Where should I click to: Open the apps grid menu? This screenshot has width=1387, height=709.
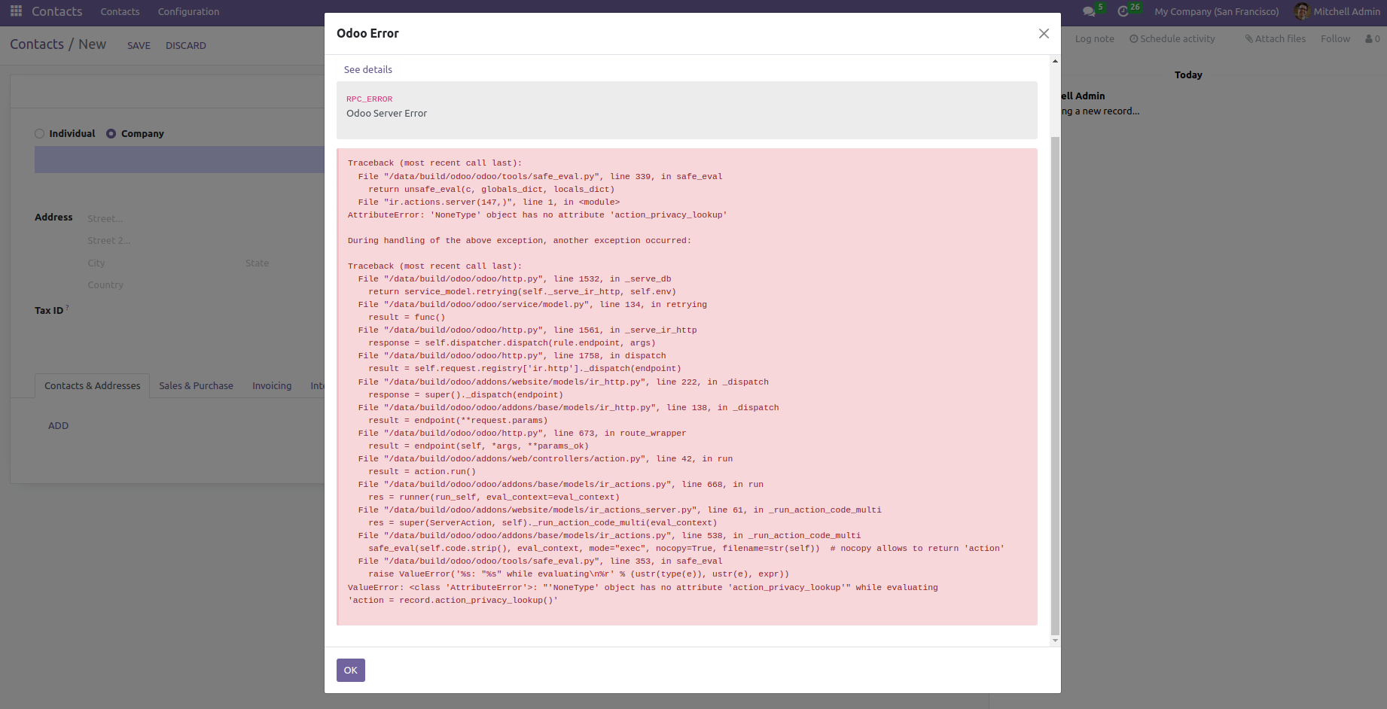pos(15,11)
